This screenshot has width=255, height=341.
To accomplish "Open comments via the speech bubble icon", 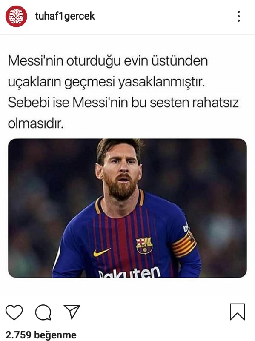I will tap(43, 312).
